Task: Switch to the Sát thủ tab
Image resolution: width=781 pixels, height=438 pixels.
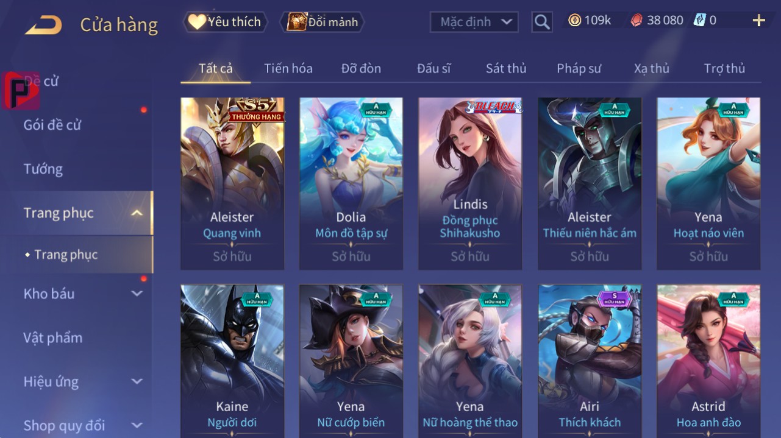Action: tap(506, 68)
